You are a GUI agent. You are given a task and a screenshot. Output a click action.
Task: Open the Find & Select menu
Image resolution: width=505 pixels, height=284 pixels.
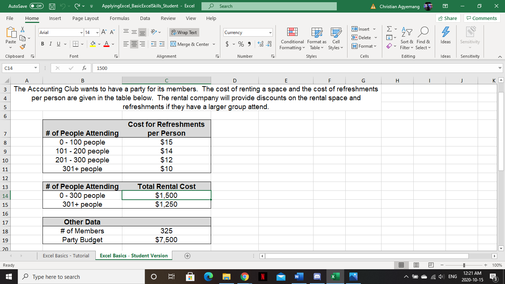[x=423, y=38]
